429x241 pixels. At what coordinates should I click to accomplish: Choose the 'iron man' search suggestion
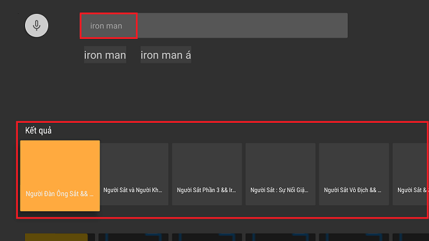(x=105, y=55)
